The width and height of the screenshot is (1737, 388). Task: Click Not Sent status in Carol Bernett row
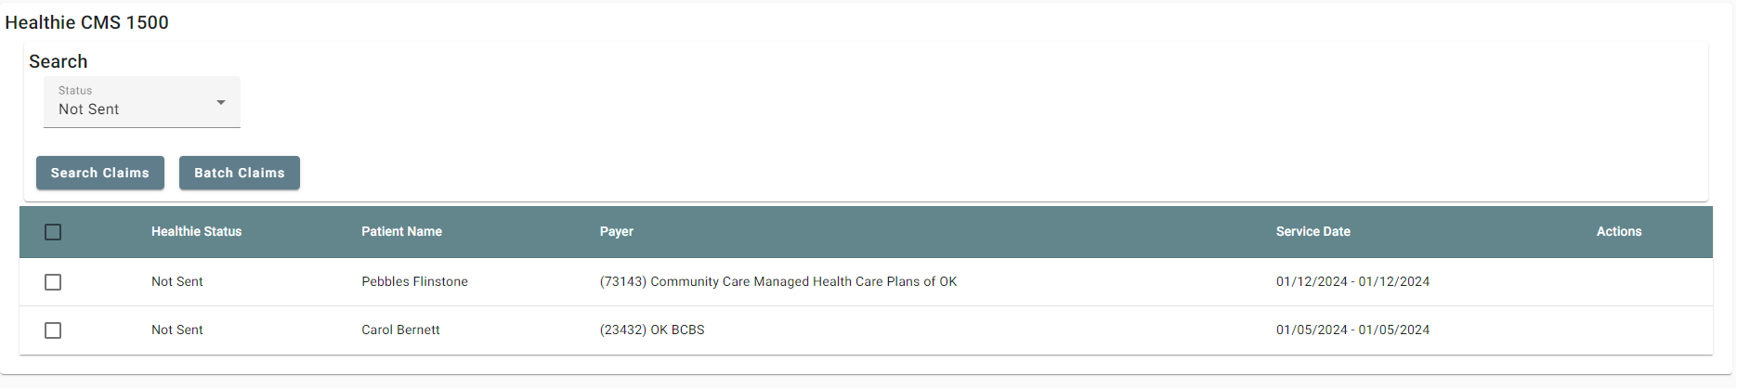[x=176, y=330]
